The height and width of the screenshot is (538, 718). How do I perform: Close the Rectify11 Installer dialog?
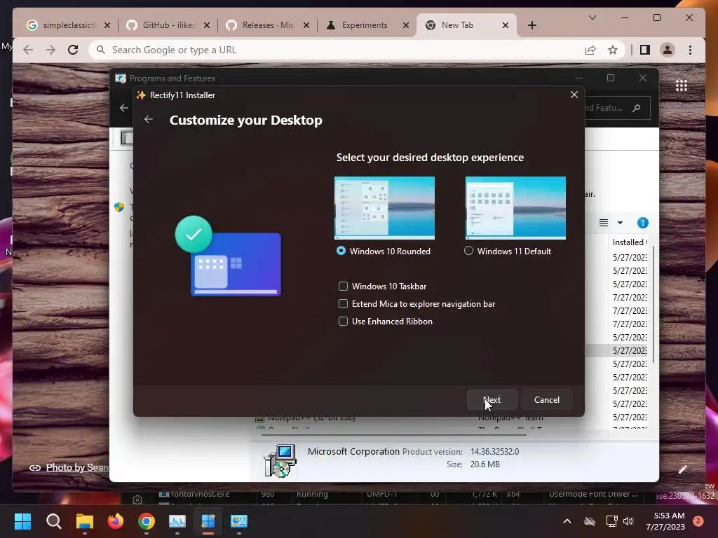[574, 95]
